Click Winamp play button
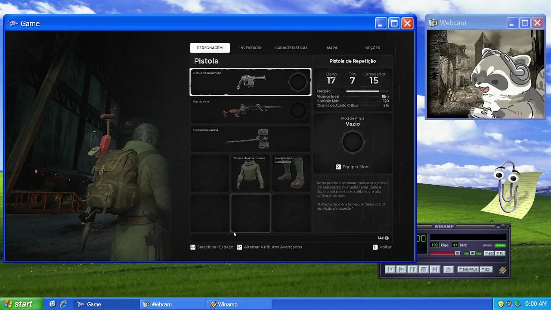551x310 pixels. [401, 270]
